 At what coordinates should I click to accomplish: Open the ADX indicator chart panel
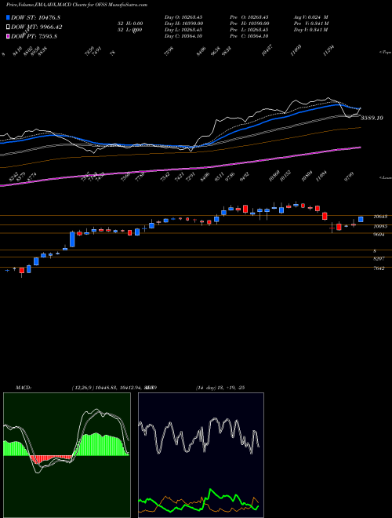(201, 455)
